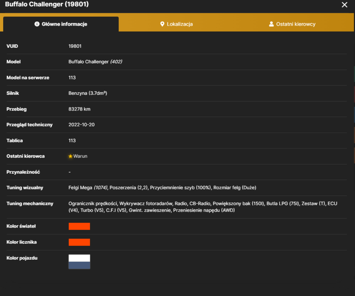
Task: Click the location pin icon
Action: pos(162,24)
